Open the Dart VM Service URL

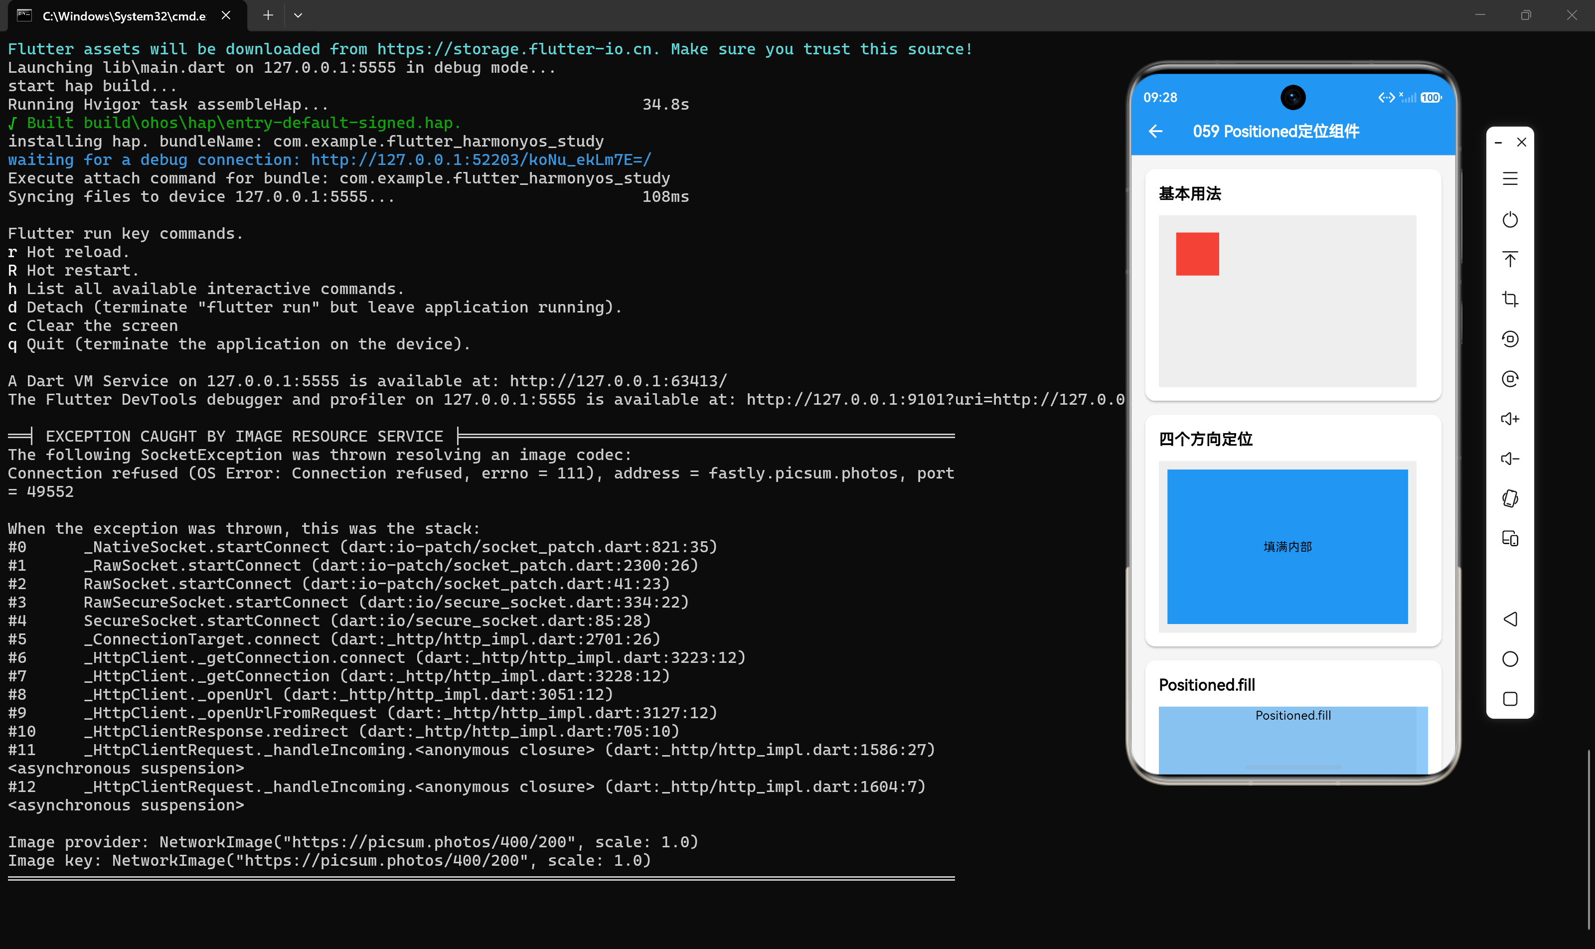point(619,381)
